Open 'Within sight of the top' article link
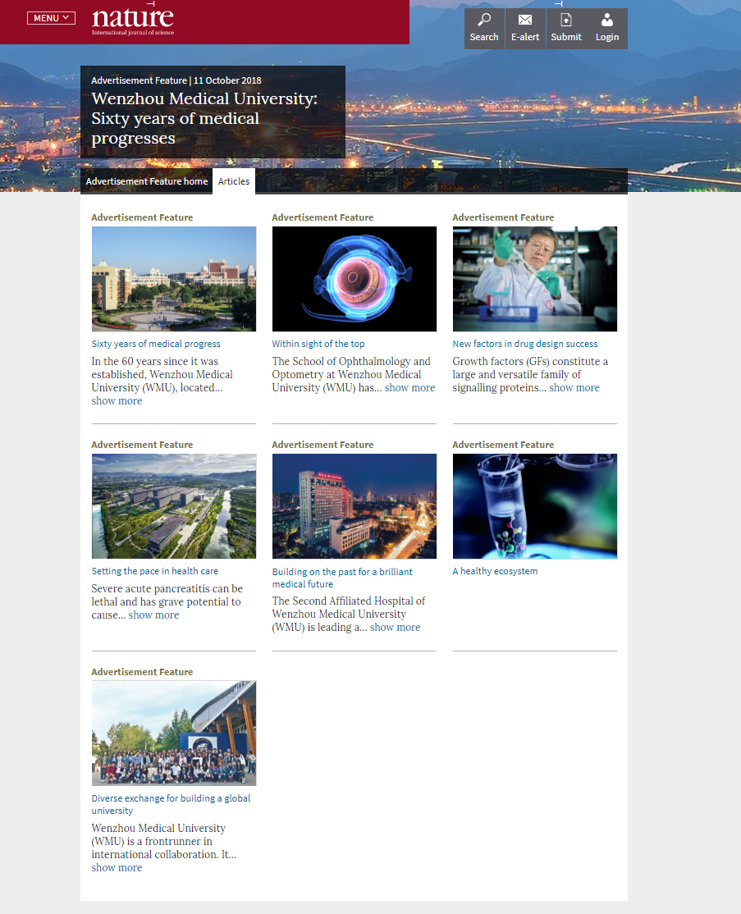The width and height of the screenshot is (741, 914). 318,344
